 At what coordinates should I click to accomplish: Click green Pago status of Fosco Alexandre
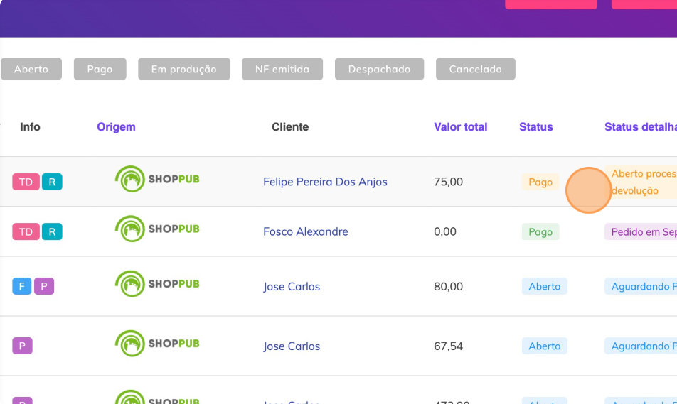pyautogui.click(x=540, y=232)
